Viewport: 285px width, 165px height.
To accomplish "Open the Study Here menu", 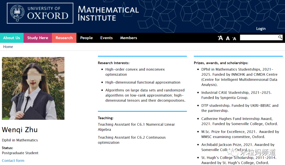I will (38, 38).
